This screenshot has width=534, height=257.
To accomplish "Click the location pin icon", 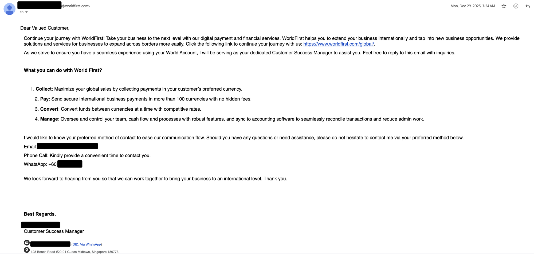I will point(27,250).
